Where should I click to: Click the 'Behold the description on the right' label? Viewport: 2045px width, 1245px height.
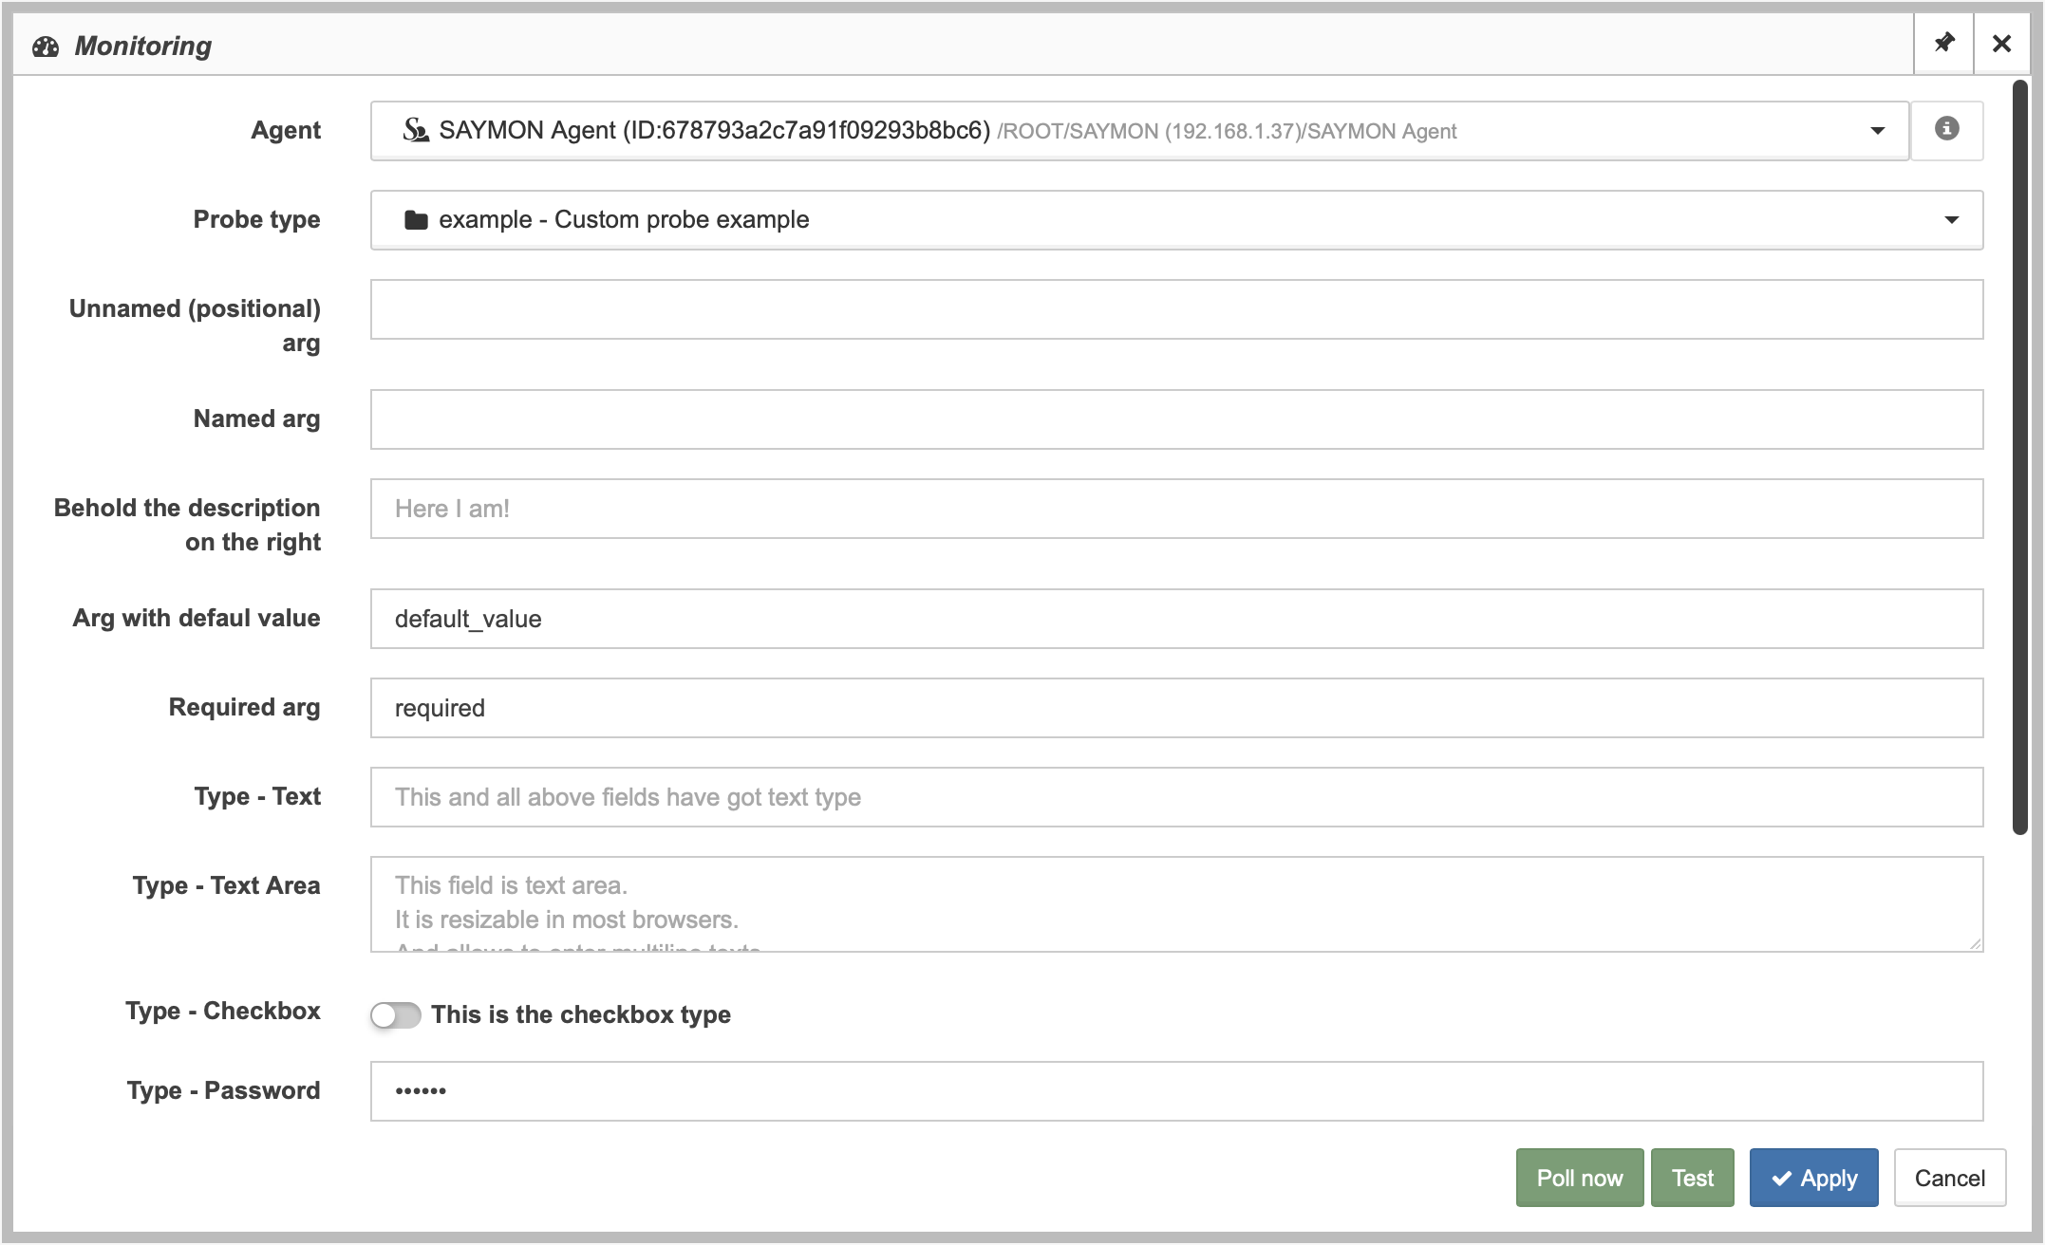click(x=187, y=525)
